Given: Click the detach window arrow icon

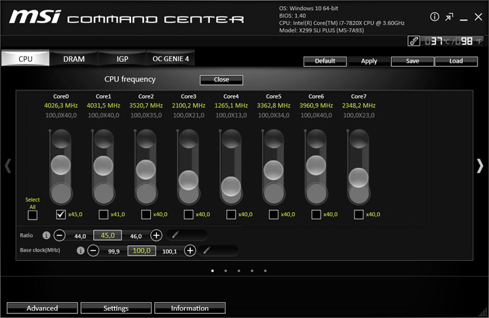Looking at the screenshot, I should point(449,17).
